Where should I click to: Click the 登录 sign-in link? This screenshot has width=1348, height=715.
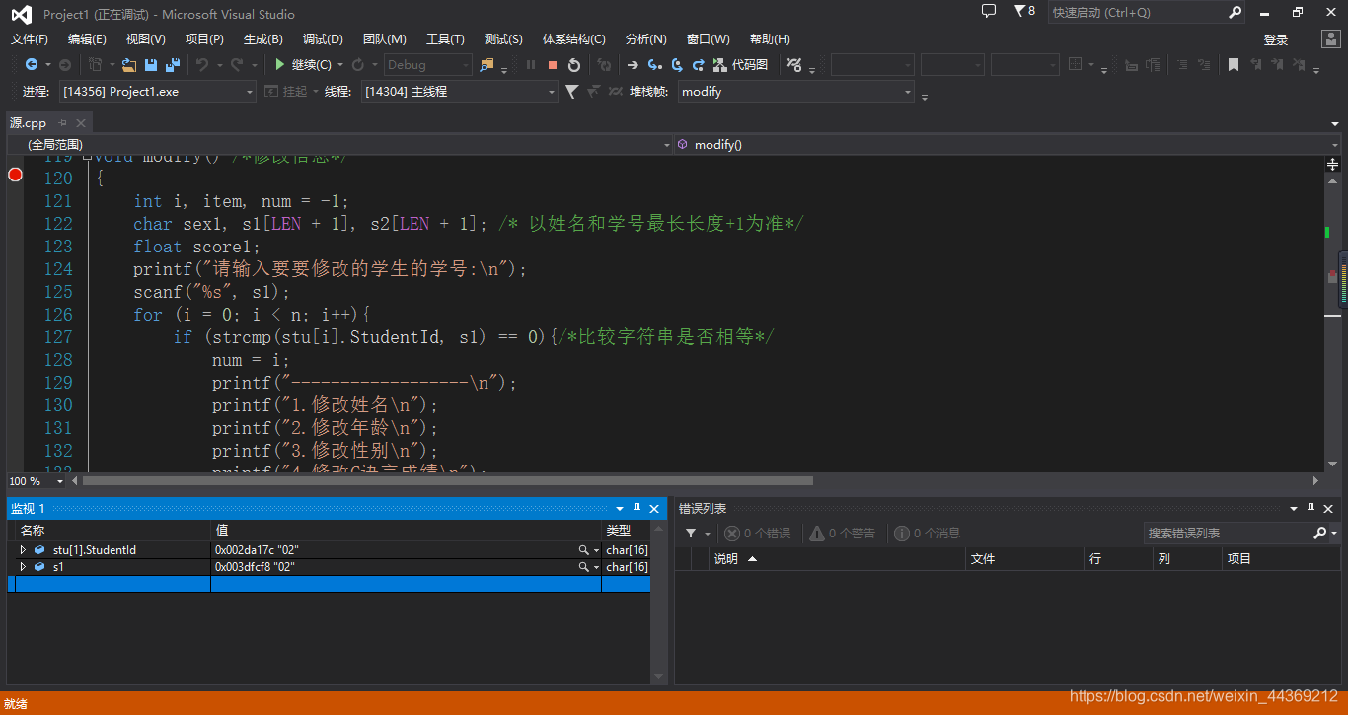point(1276,40)
